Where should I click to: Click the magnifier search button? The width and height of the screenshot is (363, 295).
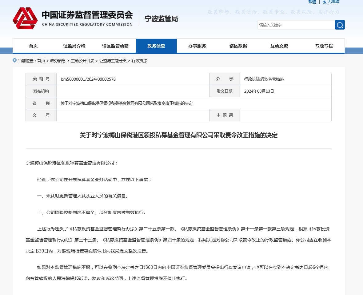[340, 25]
